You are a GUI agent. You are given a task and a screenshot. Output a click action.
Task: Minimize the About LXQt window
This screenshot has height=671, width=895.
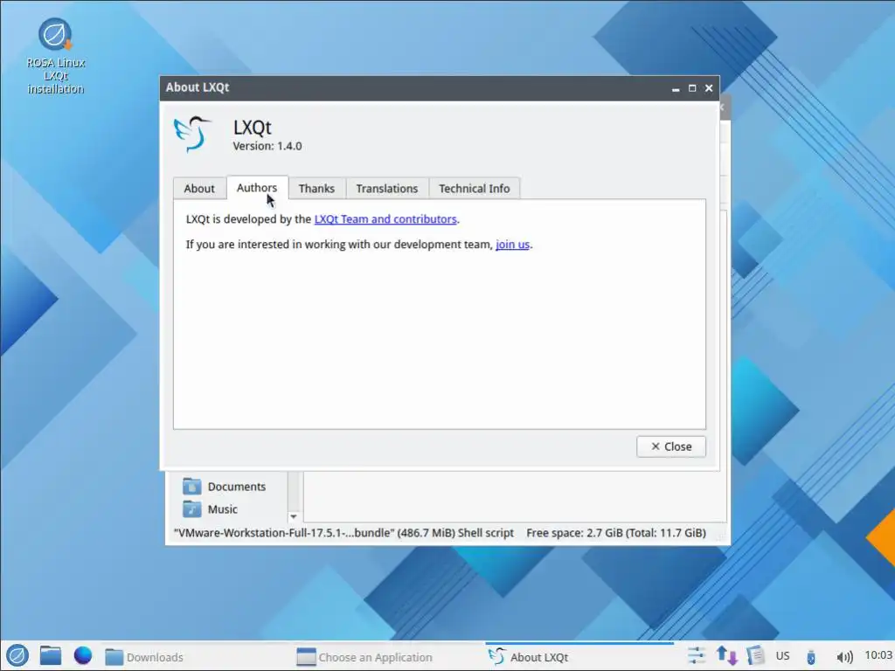click(x=676, y=88)
